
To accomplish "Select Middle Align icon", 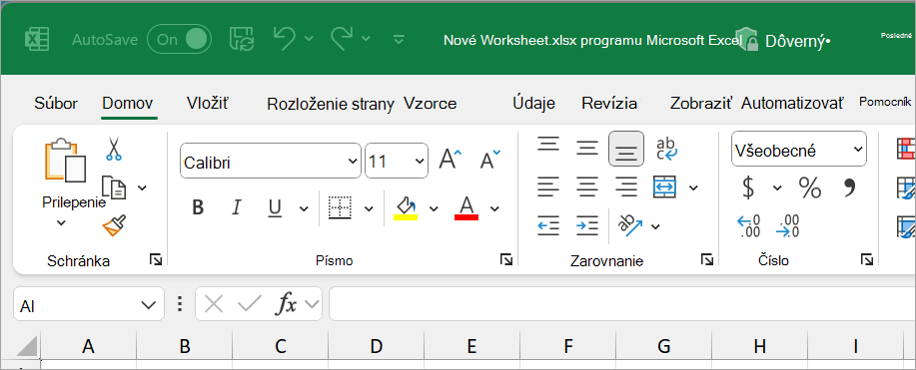I will click(x=587, y=148).
